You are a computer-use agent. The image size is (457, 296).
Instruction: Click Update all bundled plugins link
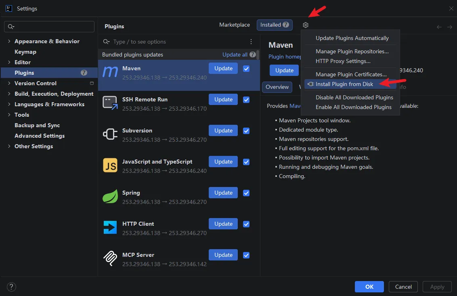pos(235,55)
